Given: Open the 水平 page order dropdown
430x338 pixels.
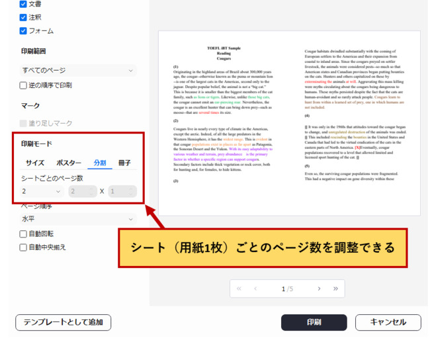Looking at the screenshot, I should point(78,219).
